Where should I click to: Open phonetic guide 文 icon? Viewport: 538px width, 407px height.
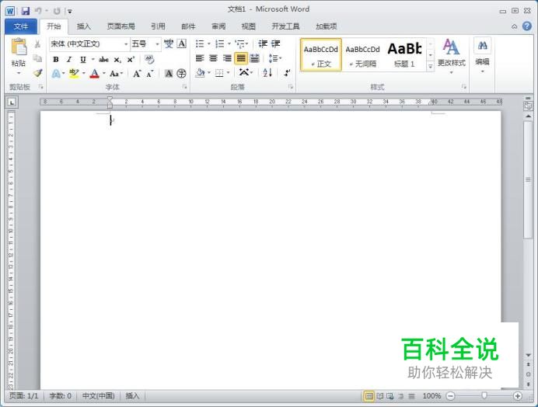tap(169, 43)
